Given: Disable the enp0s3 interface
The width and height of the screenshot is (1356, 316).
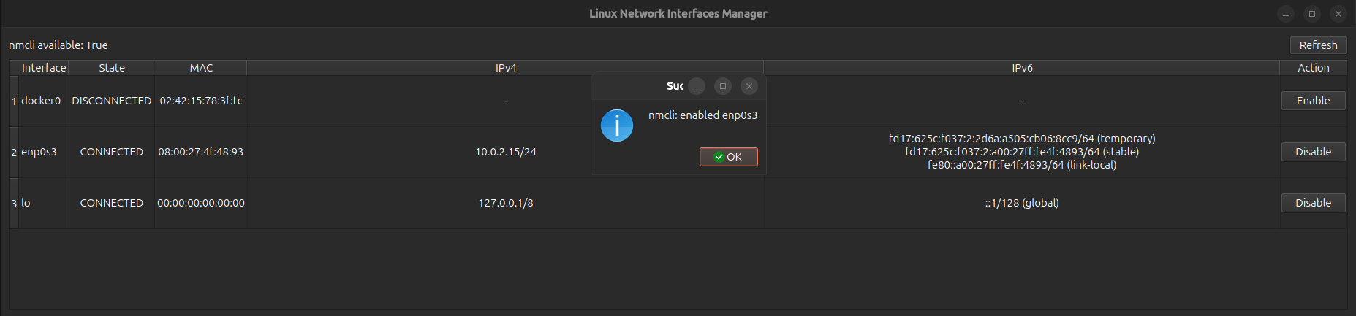Looking at the screenshot, I should tap(1313, 152).
